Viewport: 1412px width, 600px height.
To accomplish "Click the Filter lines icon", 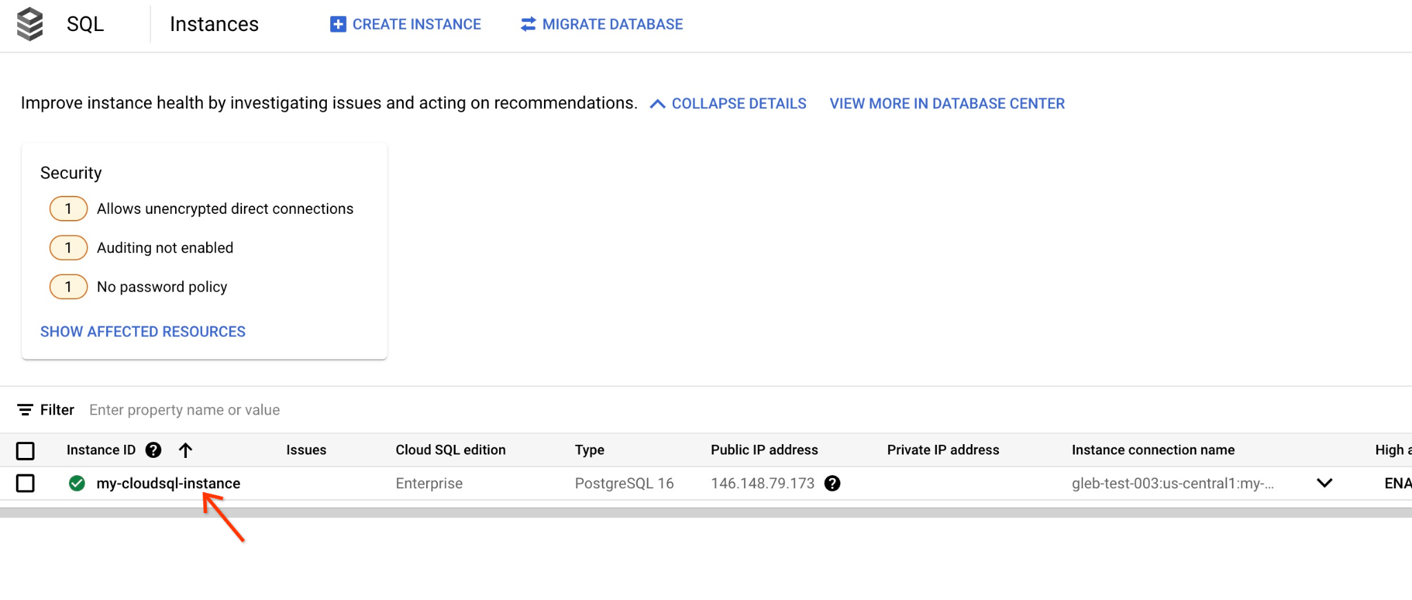I will click(25, 410).
